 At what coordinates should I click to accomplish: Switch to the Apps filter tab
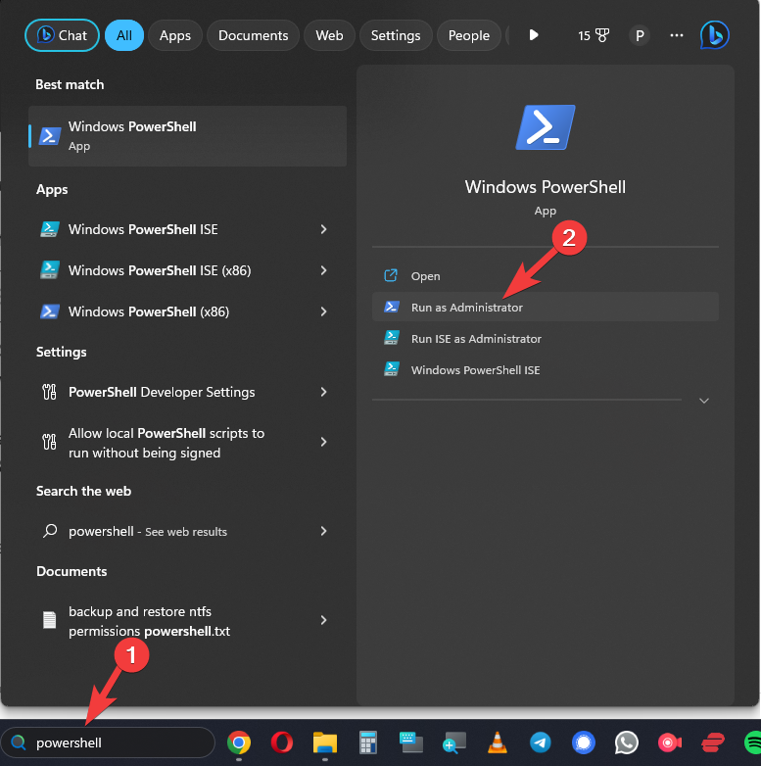click(x=175, y=35)
